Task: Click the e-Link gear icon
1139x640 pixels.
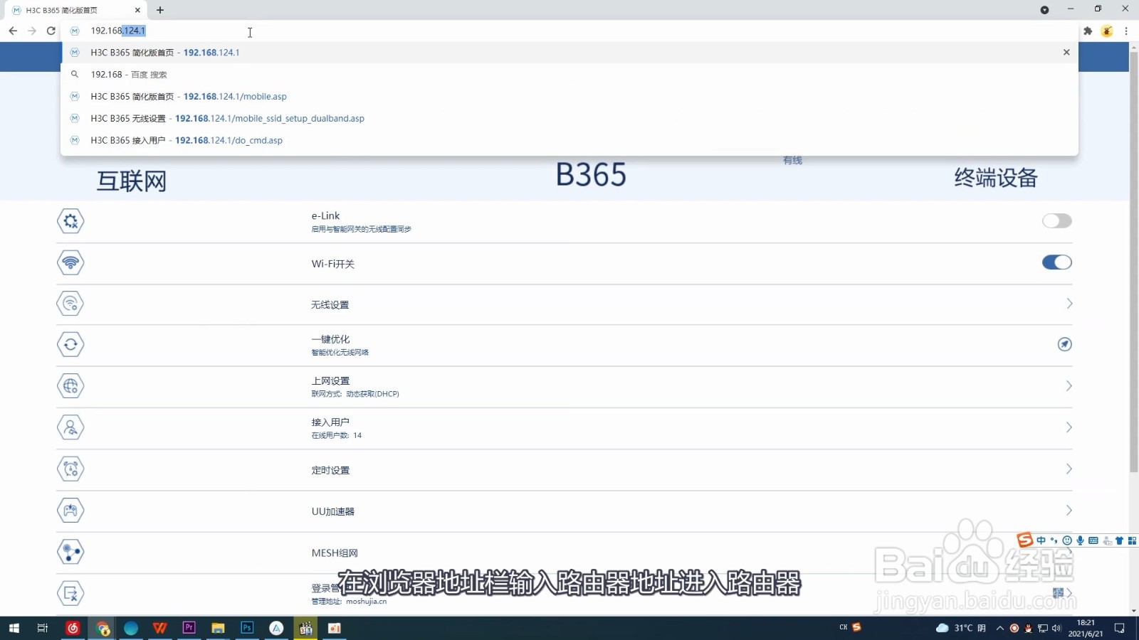Action: pyautogui.click(x=70, y=221)
